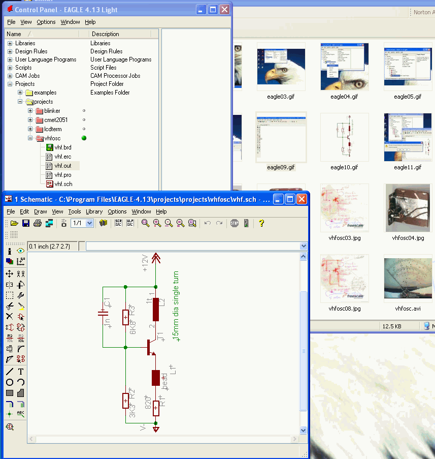435x459 pixels.
Task: Save the schematic with the floppy disk icon
Action: tap(26, 223)
